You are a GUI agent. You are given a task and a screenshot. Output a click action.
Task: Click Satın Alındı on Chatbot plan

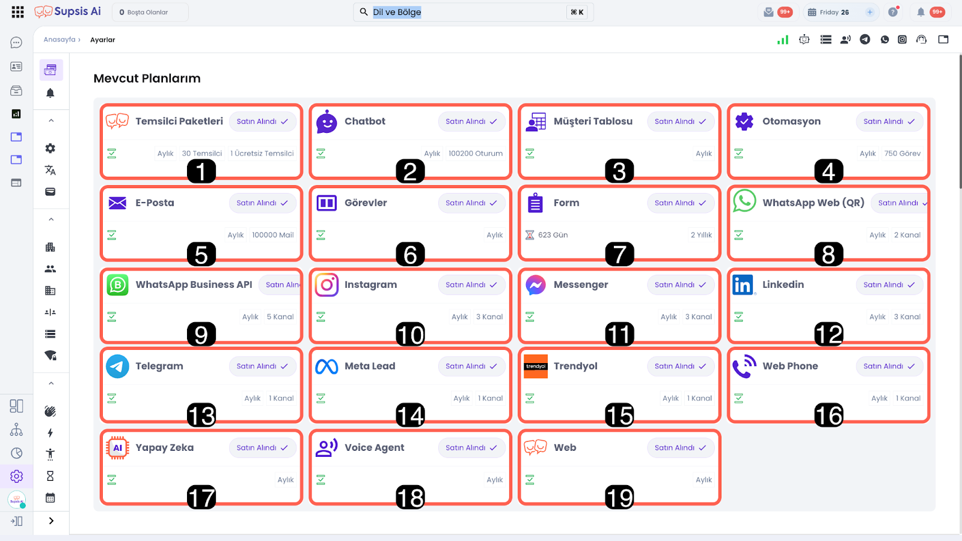[x=471, y=121]
